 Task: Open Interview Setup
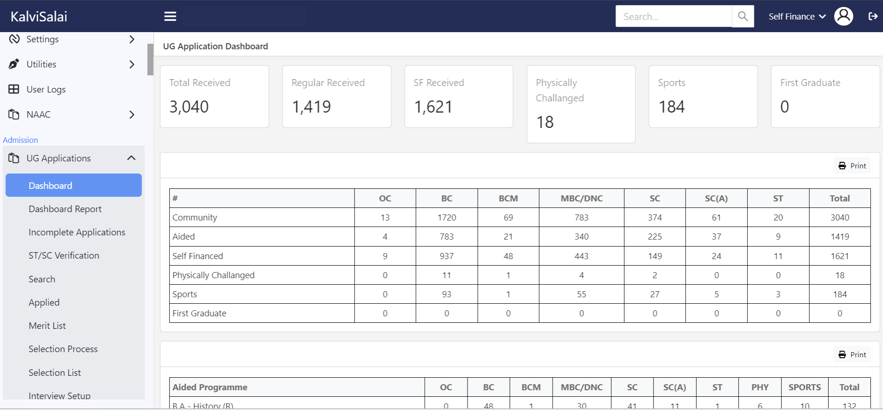[59, 395]
